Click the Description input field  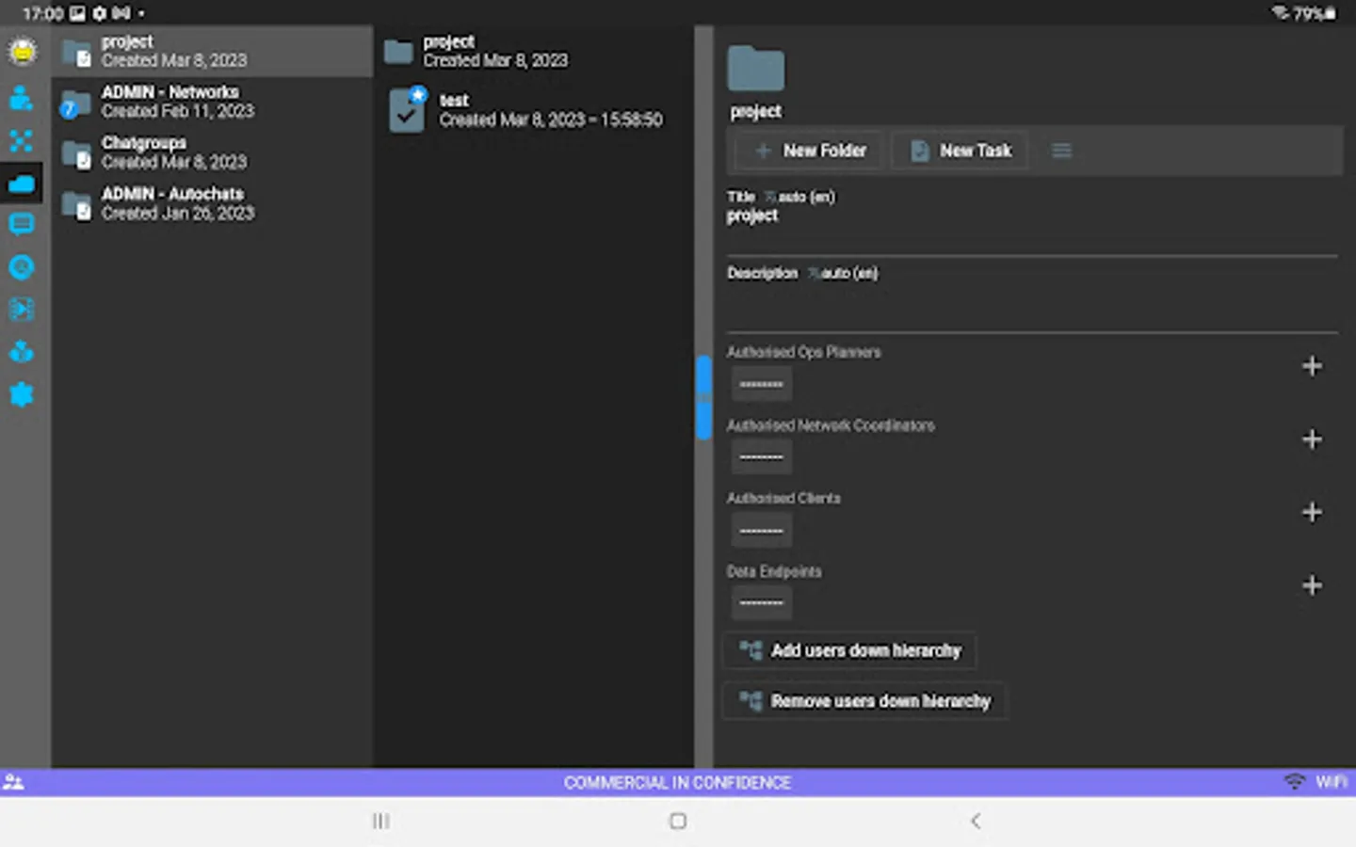pos(1031,307)
